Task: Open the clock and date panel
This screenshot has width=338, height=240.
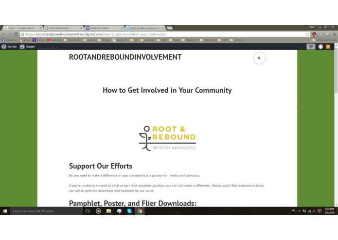Action: point(329,211)
